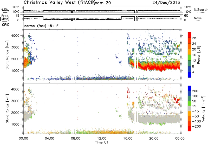Viewport: 208px width, 144px height.
Task: Pick the red bottom segment of Velocity colorbar
Action: pos(190,129)
